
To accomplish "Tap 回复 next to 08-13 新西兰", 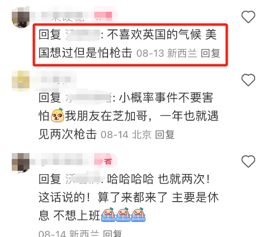I will 211,53.
